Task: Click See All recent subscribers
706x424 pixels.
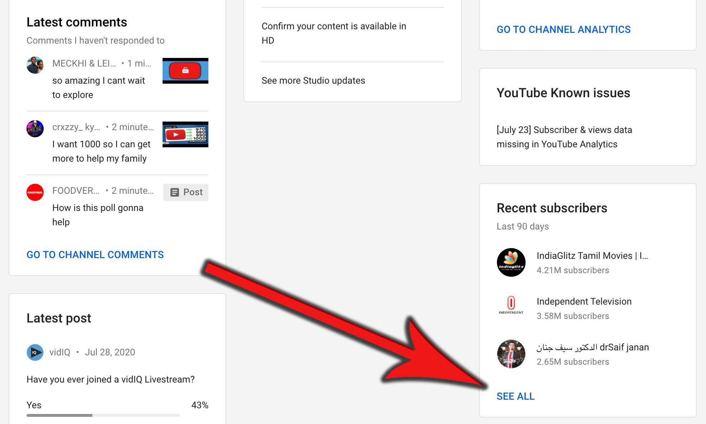Action: (516, 396)
